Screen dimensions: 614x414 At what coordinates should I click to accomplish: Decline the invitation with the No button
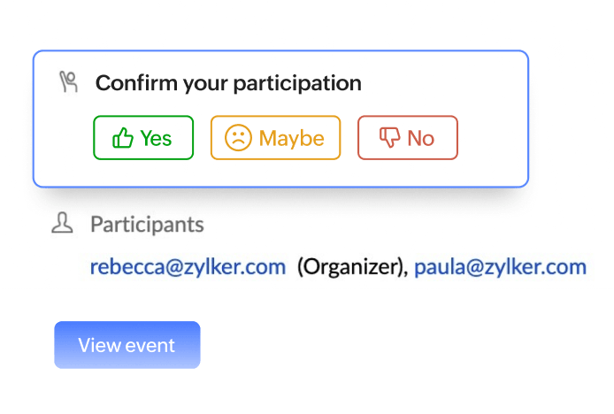(x=408, y=138)
